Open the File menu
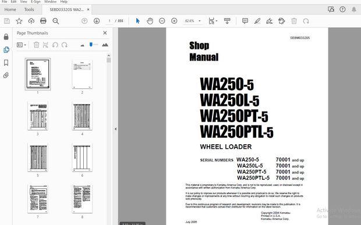Viewport: 361px width, 225px height. click(x=4, y=2)
